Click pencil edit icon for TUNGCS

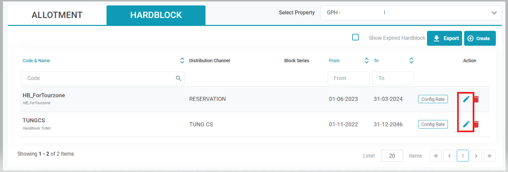pyautogui.click(x=466, y=124)
